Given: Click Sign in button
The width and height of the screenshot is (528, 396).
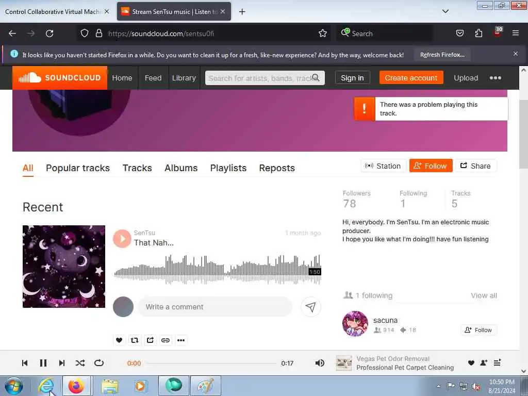Looking at the screenshot, I should coord(352,78).
